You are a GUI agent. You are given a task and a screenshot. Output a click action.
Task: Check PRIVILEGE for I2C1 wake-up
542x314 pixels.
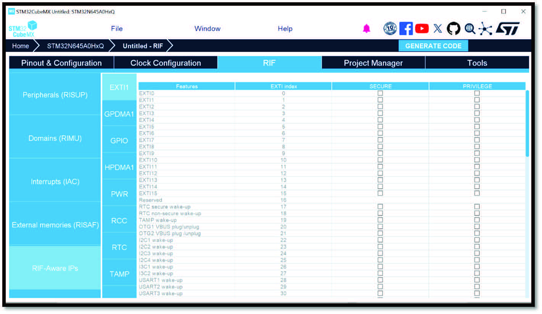click(x=477, y=240)
